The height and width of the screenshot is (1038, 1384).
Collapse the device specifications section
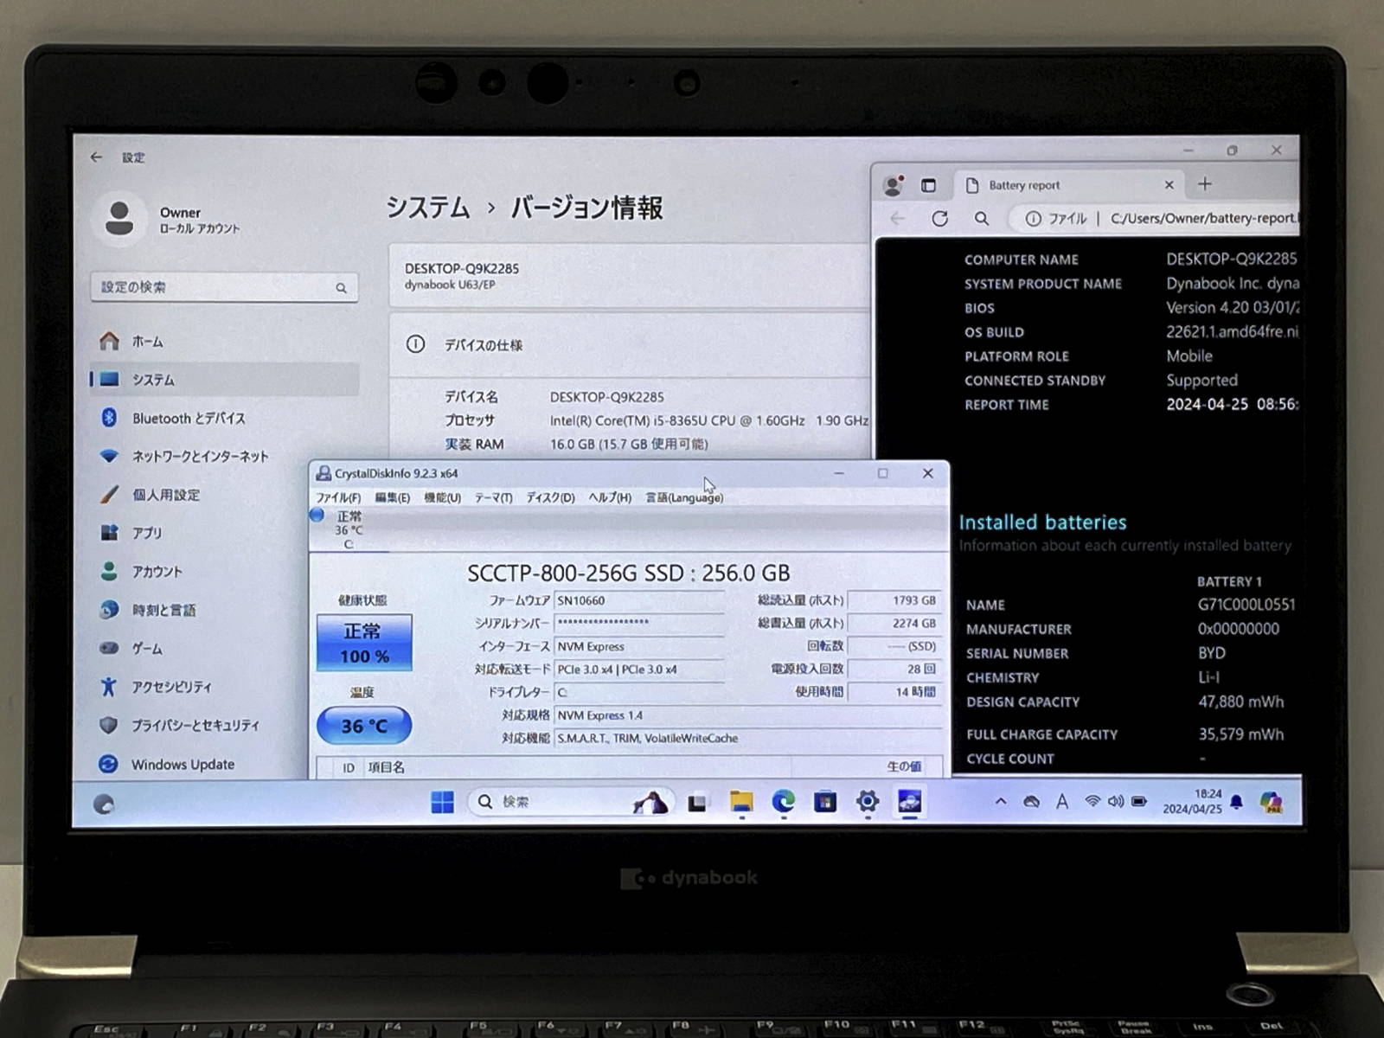point(630,345)
